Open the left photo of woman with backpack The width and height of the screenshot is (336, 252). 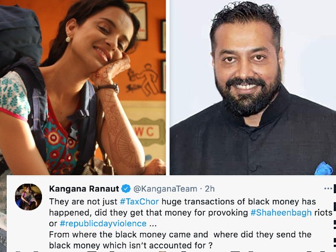pos(83,87)
